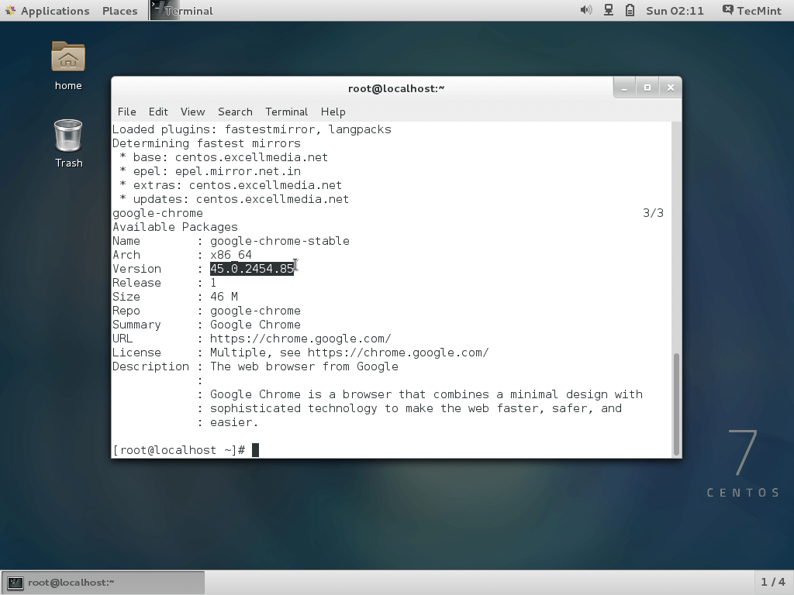Open the Help menu

click(x=333, y=112)
